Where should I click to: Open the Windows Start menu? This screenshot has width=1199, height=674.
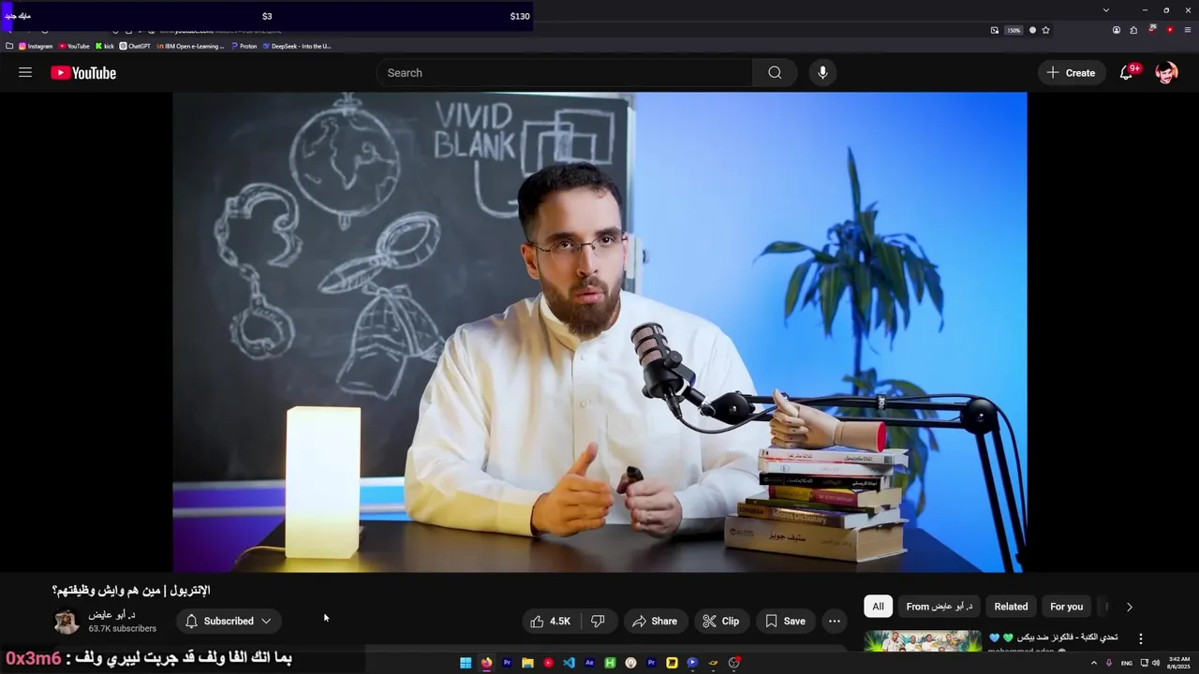tap(466, 663)
